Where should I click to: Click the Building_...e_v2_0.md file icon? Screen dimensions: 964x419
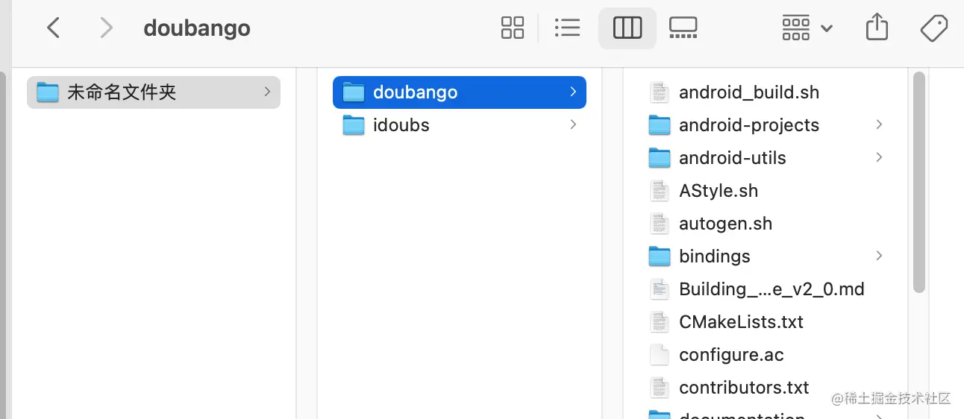[660, 289]
